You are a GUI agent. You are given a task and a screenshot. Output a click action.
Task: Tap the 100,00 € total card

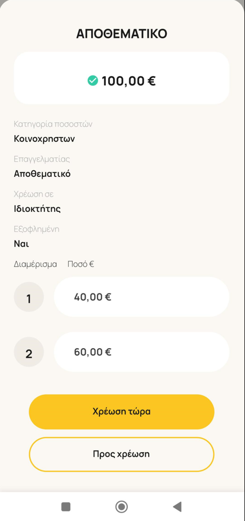click(122, 78)
